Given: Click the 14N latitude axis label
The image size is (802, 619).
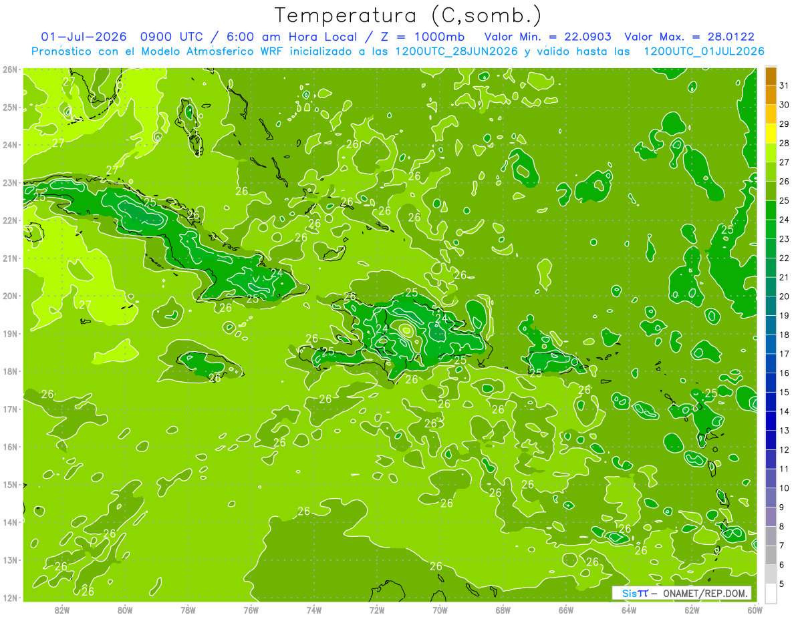Looking at the screenshot, I should pos(10,522).
